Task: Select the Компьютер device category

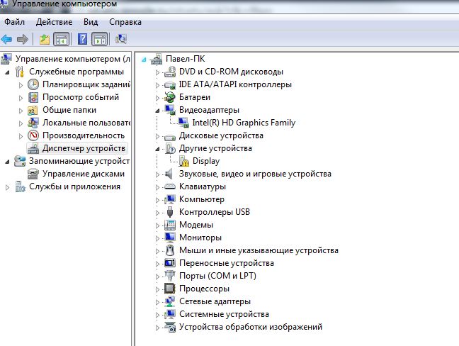Action: point(202,199)
